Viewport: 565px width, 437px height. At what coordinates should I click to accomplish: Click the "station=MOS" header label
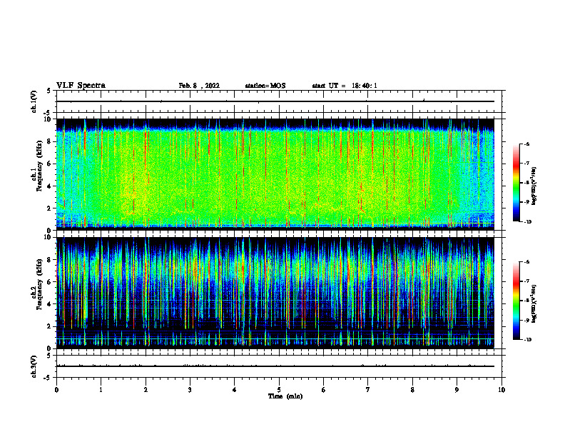point(265,86)
